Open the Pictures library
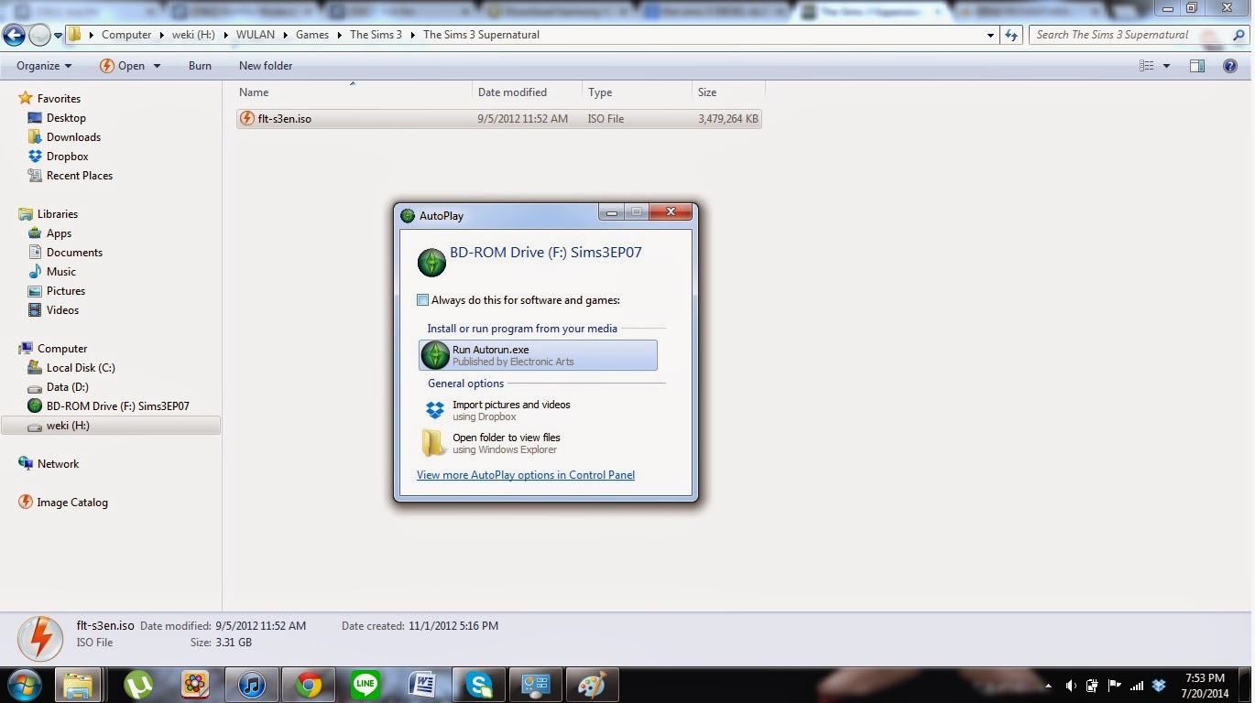This screenshot has width=1255, height=703. point(66,291)
